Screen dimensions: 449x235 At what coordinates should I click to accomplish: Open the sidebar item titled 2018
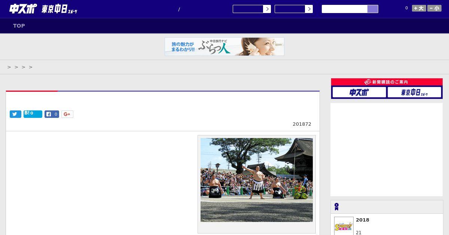(x=363, y=220)
